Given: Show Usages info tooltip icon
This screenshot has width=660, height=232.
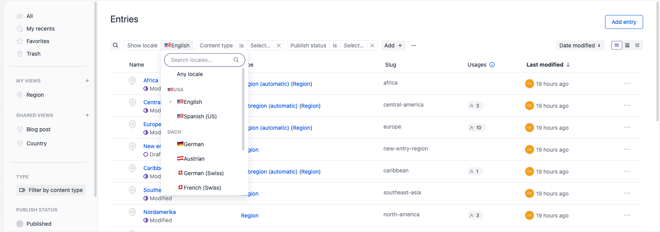Looking at the screenshot, I should [x=492, y=65].
